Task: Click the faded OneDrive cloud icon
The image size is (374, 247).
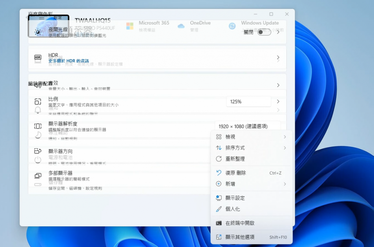Action: coord(181,26)
